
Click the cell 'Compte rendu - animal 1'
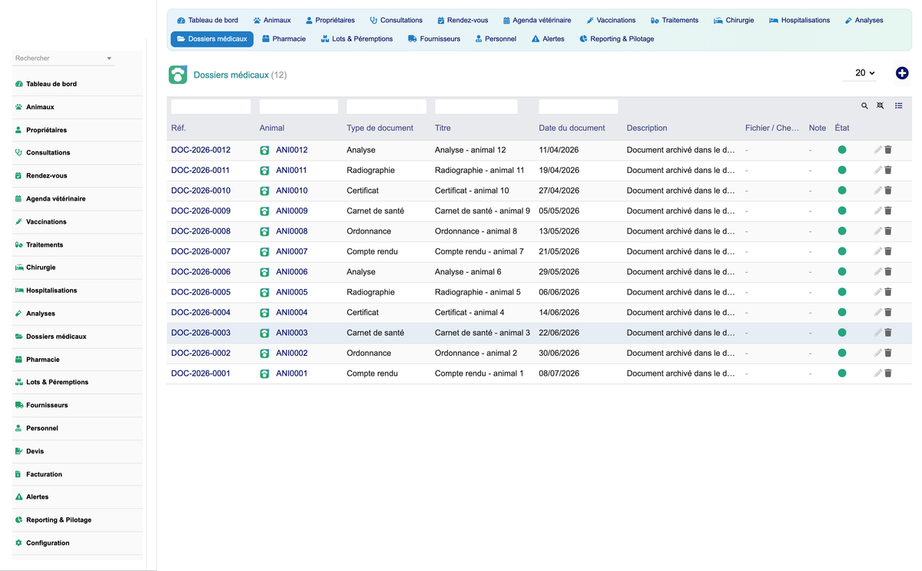479,373
